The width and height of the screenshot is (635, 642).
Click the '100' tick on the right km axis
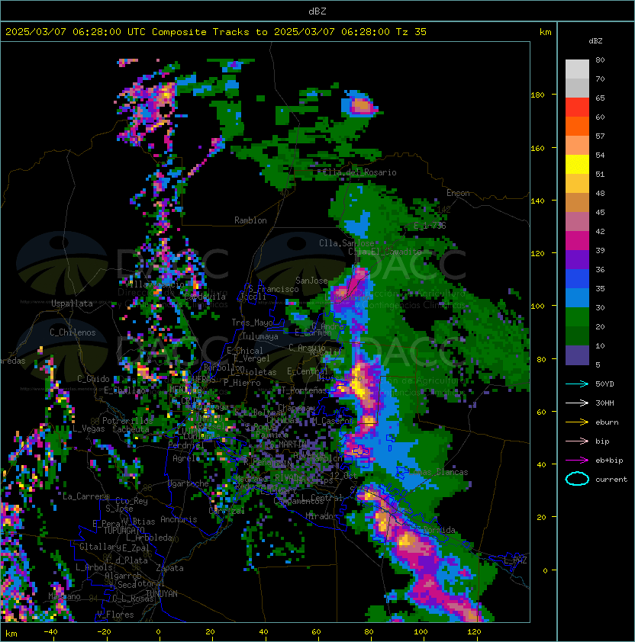click(x=537, y=306)
